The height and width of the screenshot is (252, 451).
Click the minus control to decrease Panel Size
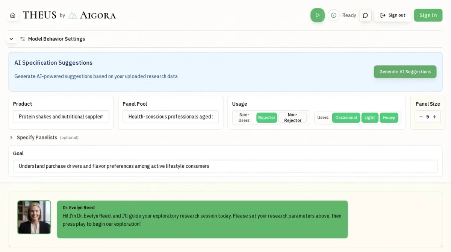point(421,117)
